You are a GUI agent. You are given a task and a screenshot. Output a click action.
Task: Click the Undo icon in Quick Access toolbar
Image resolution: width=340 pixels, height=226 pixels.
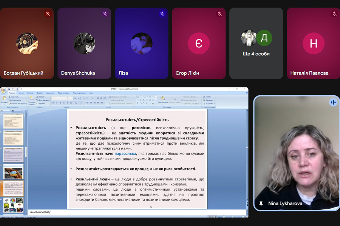coord(12,89)
